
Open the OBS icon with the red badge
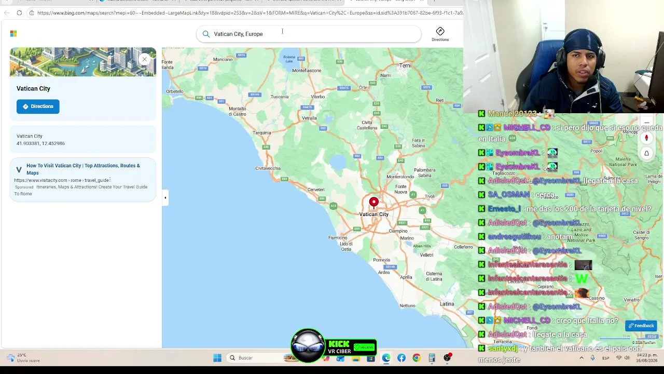447,358
